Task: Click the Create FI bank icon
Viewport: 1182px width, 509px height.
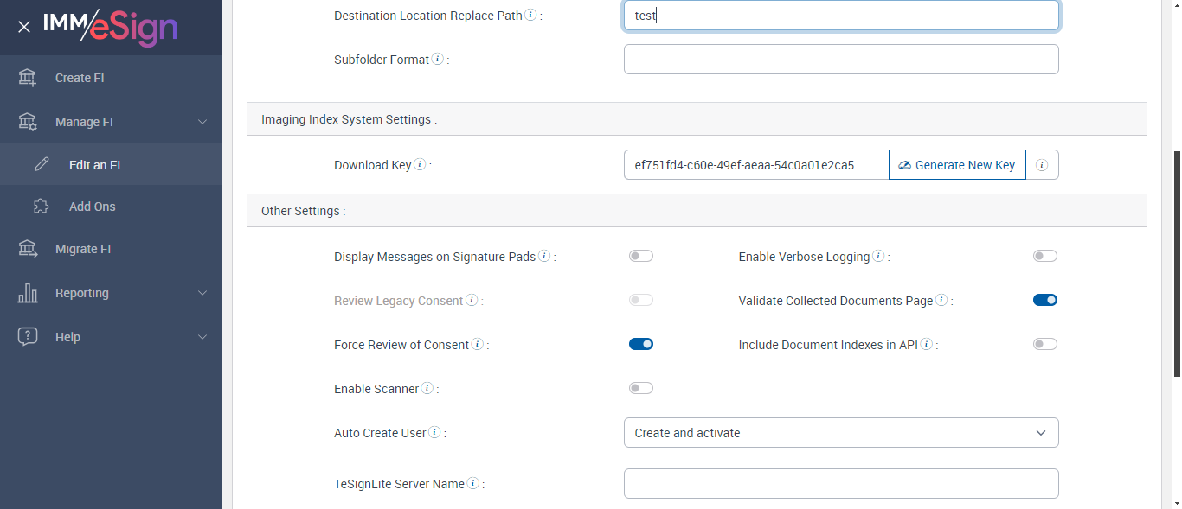Action: (28, 78)
